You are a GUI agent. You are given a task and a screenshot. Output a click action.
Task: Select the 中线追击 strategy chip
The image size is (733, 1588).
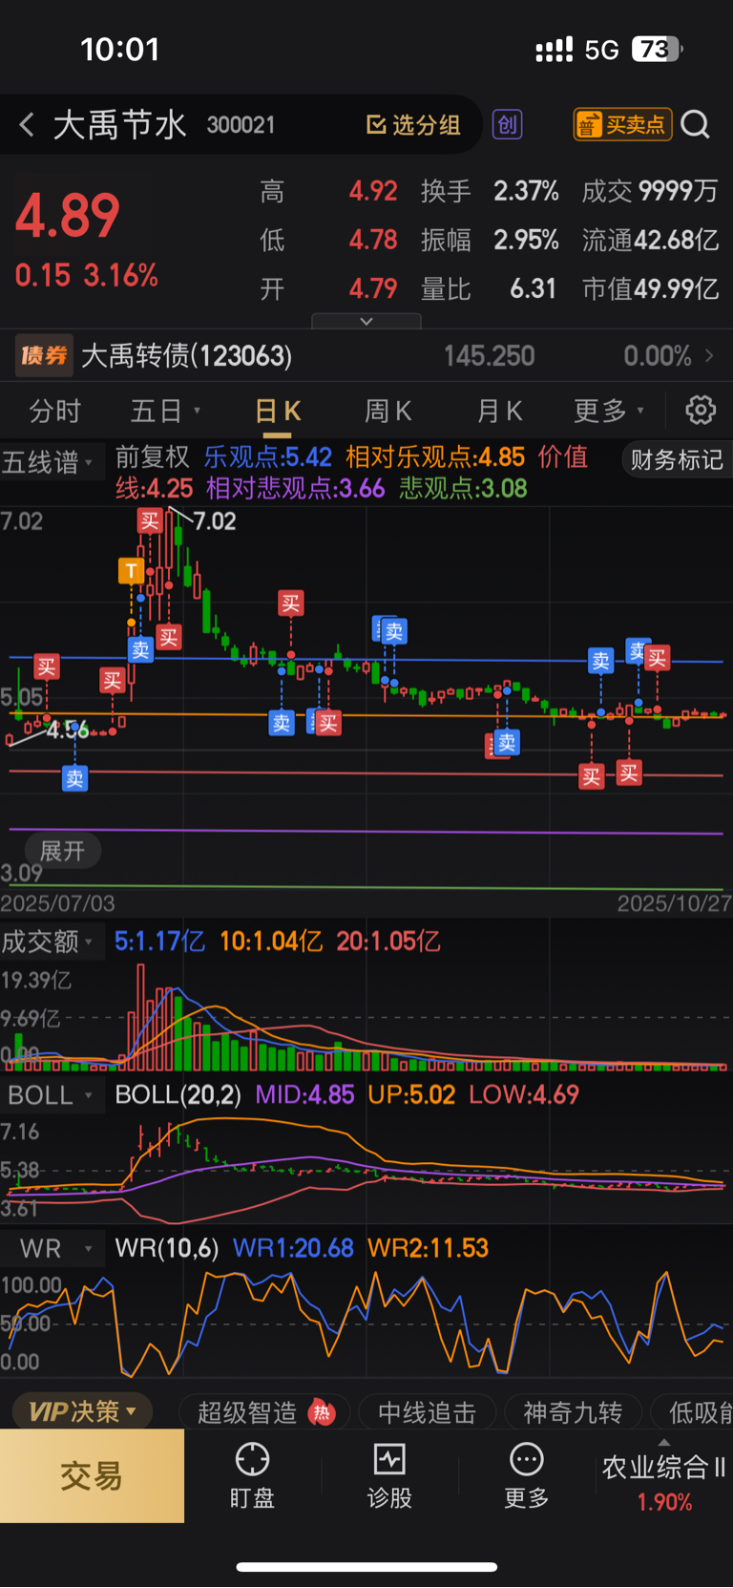(427, 1412)
